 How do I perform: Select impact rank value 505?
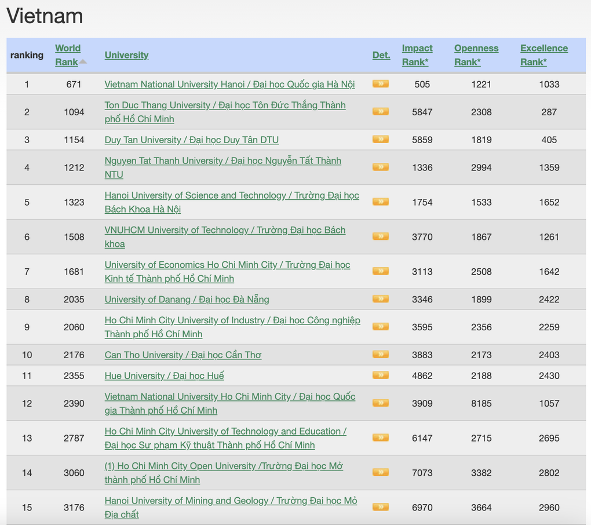[x=422, y=85]
